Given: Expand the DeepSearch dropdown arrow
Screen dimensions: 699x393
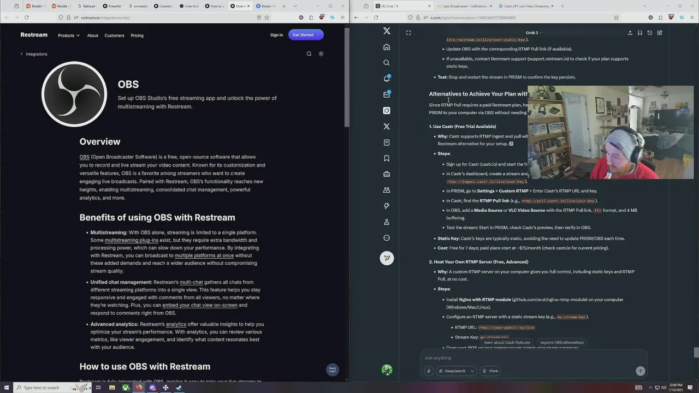Looking at the screenshot, I should pyautogui.click(x=472, y=371).
